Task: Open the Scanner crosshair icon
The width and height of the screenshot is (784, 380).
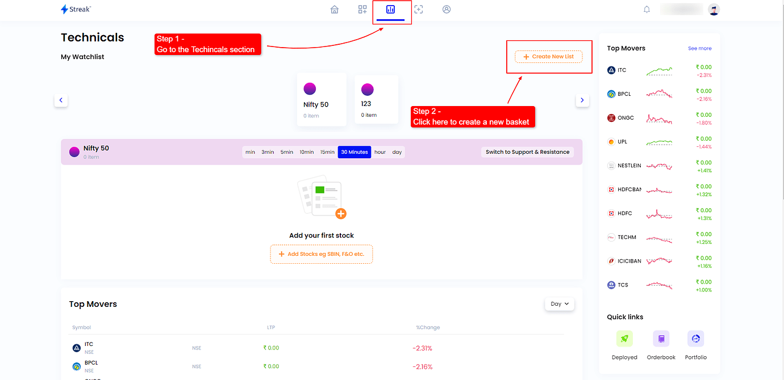Action: pyautogui.click(x=419, y=9)
